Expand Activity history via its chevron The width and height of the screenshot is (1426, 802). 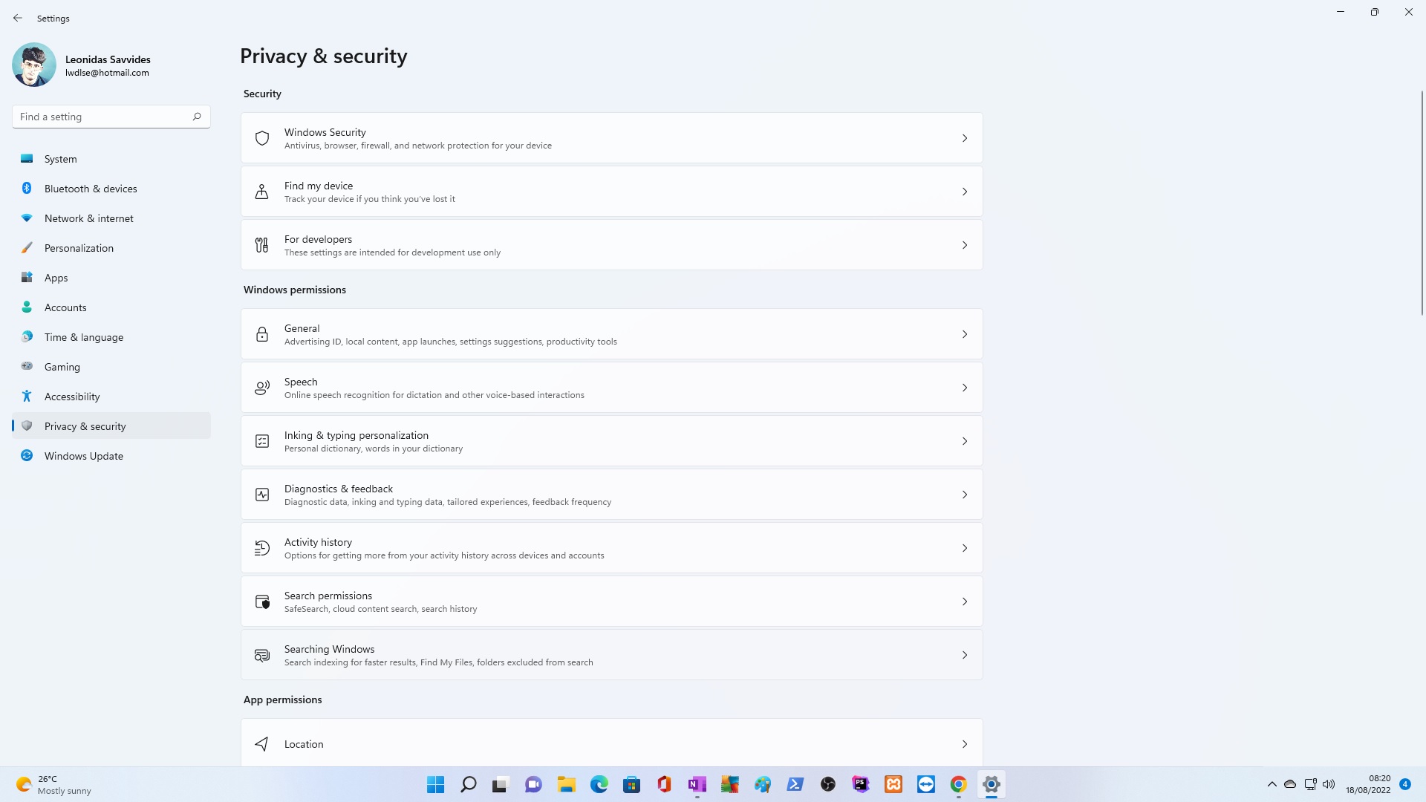pyautogui.click(x=965, y=548)
